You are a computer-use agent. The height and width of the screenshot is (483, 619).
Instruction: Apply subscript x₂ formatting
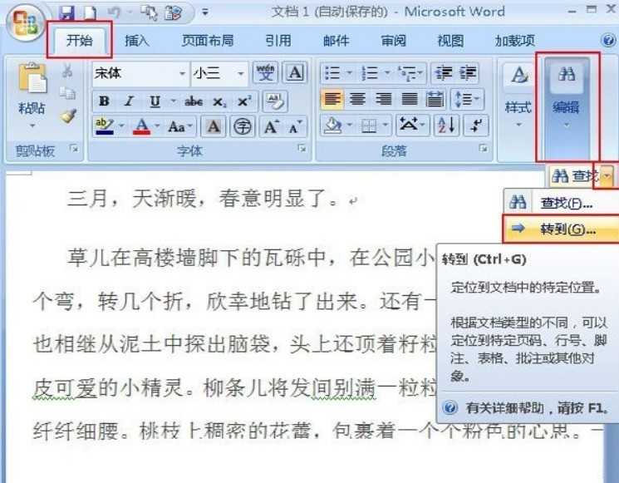click(219, 102)
